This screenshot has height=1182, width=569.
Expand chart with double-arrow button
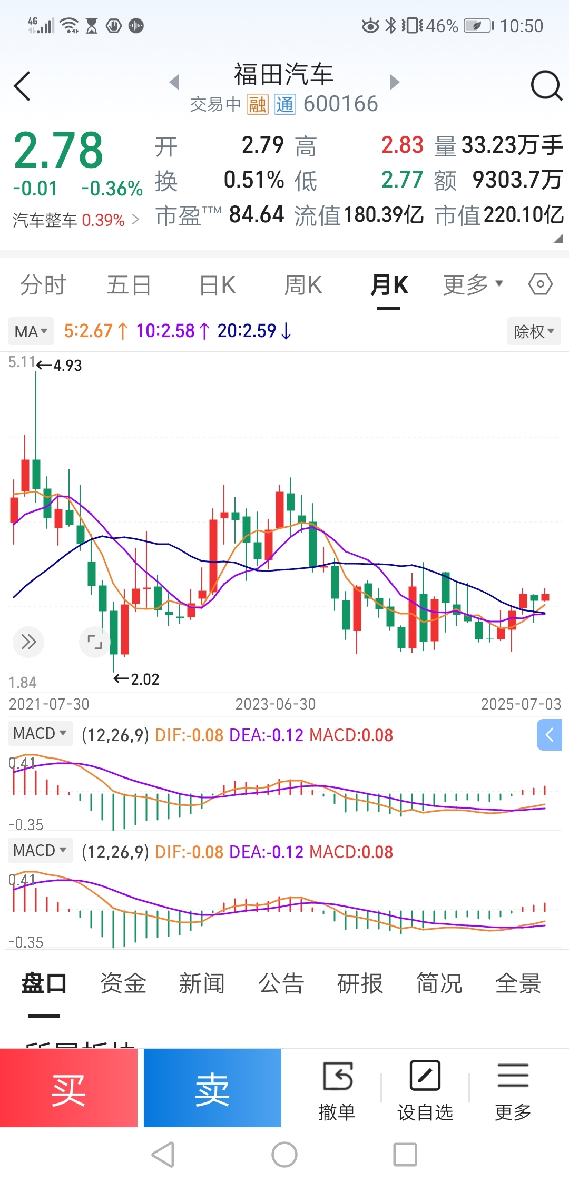click(x=28, y=642)
